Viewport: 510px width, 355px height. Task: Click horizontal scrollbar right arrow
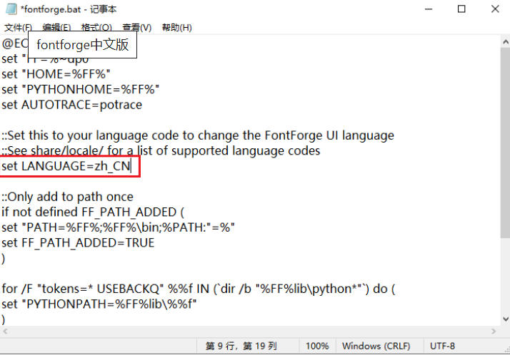[494, 331]
